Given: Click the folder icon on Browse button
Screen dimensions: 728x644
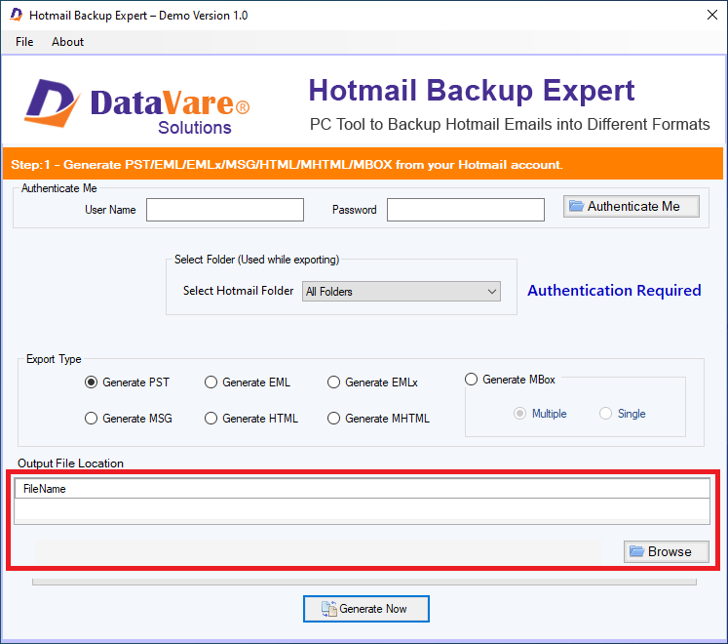Looking at the screenshot, I should pos(636,551).
